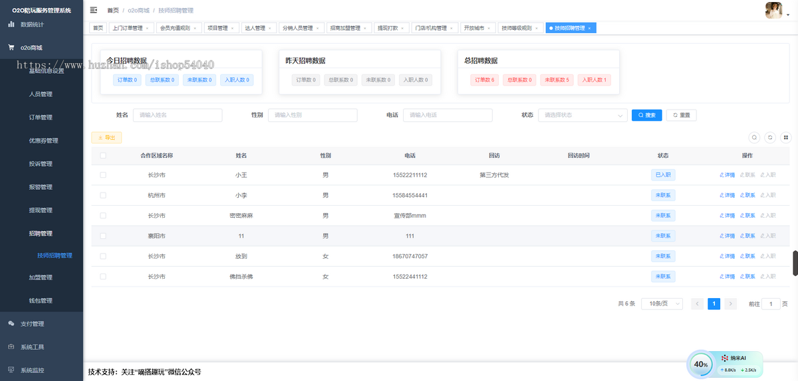Select 技师招聘管理 in the sidebar
The image size is (798, 381).
(55, 256)
